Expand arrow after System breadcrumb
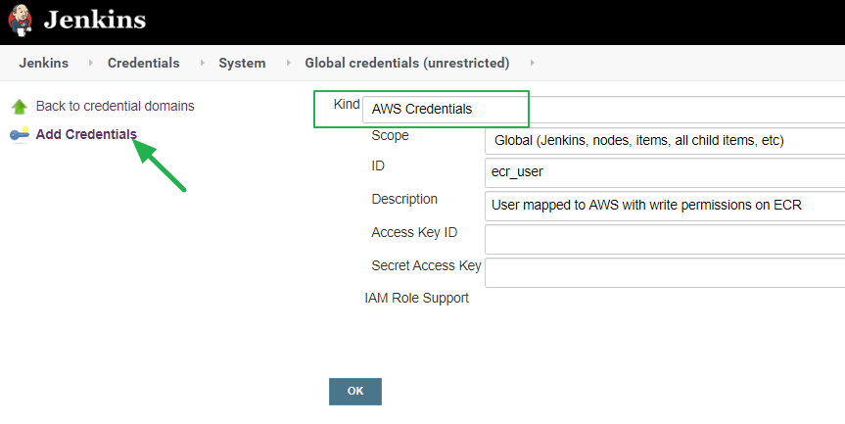Screen dimensions: 845x424 [x=288, y=63]
